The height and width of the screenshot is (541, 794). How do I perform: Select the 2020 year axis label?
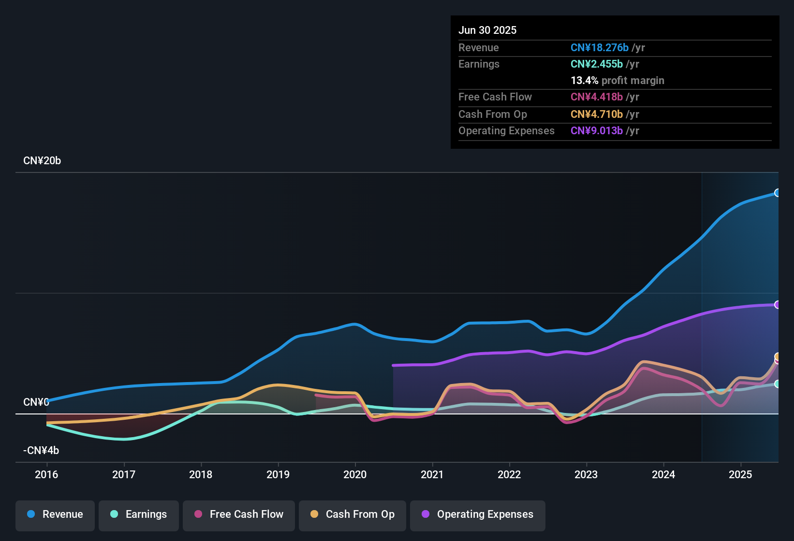pyautogui.click(x=355, y=475)
